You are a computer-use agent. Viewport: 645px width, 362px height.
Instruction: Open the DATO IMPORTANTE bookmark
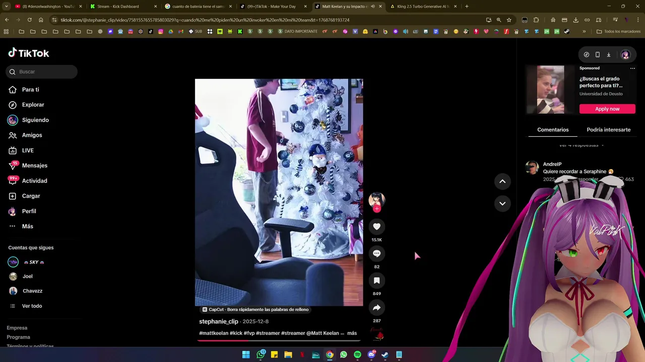pyautogui.click(x=297, y=31)
